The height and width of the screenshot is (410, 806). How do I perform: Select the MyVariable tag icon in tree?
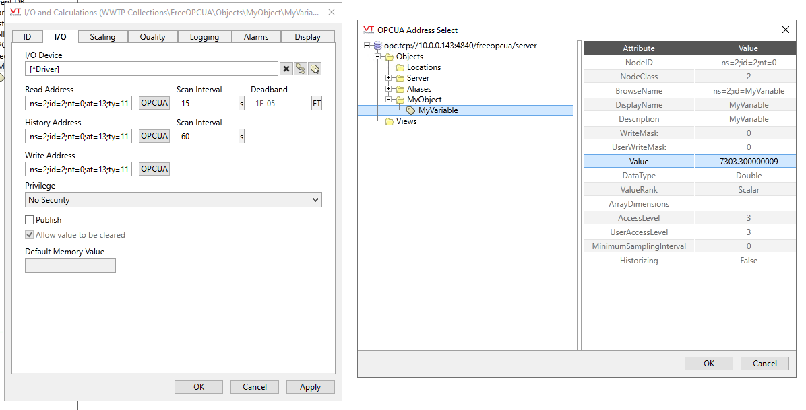click(x=411, y=110)
